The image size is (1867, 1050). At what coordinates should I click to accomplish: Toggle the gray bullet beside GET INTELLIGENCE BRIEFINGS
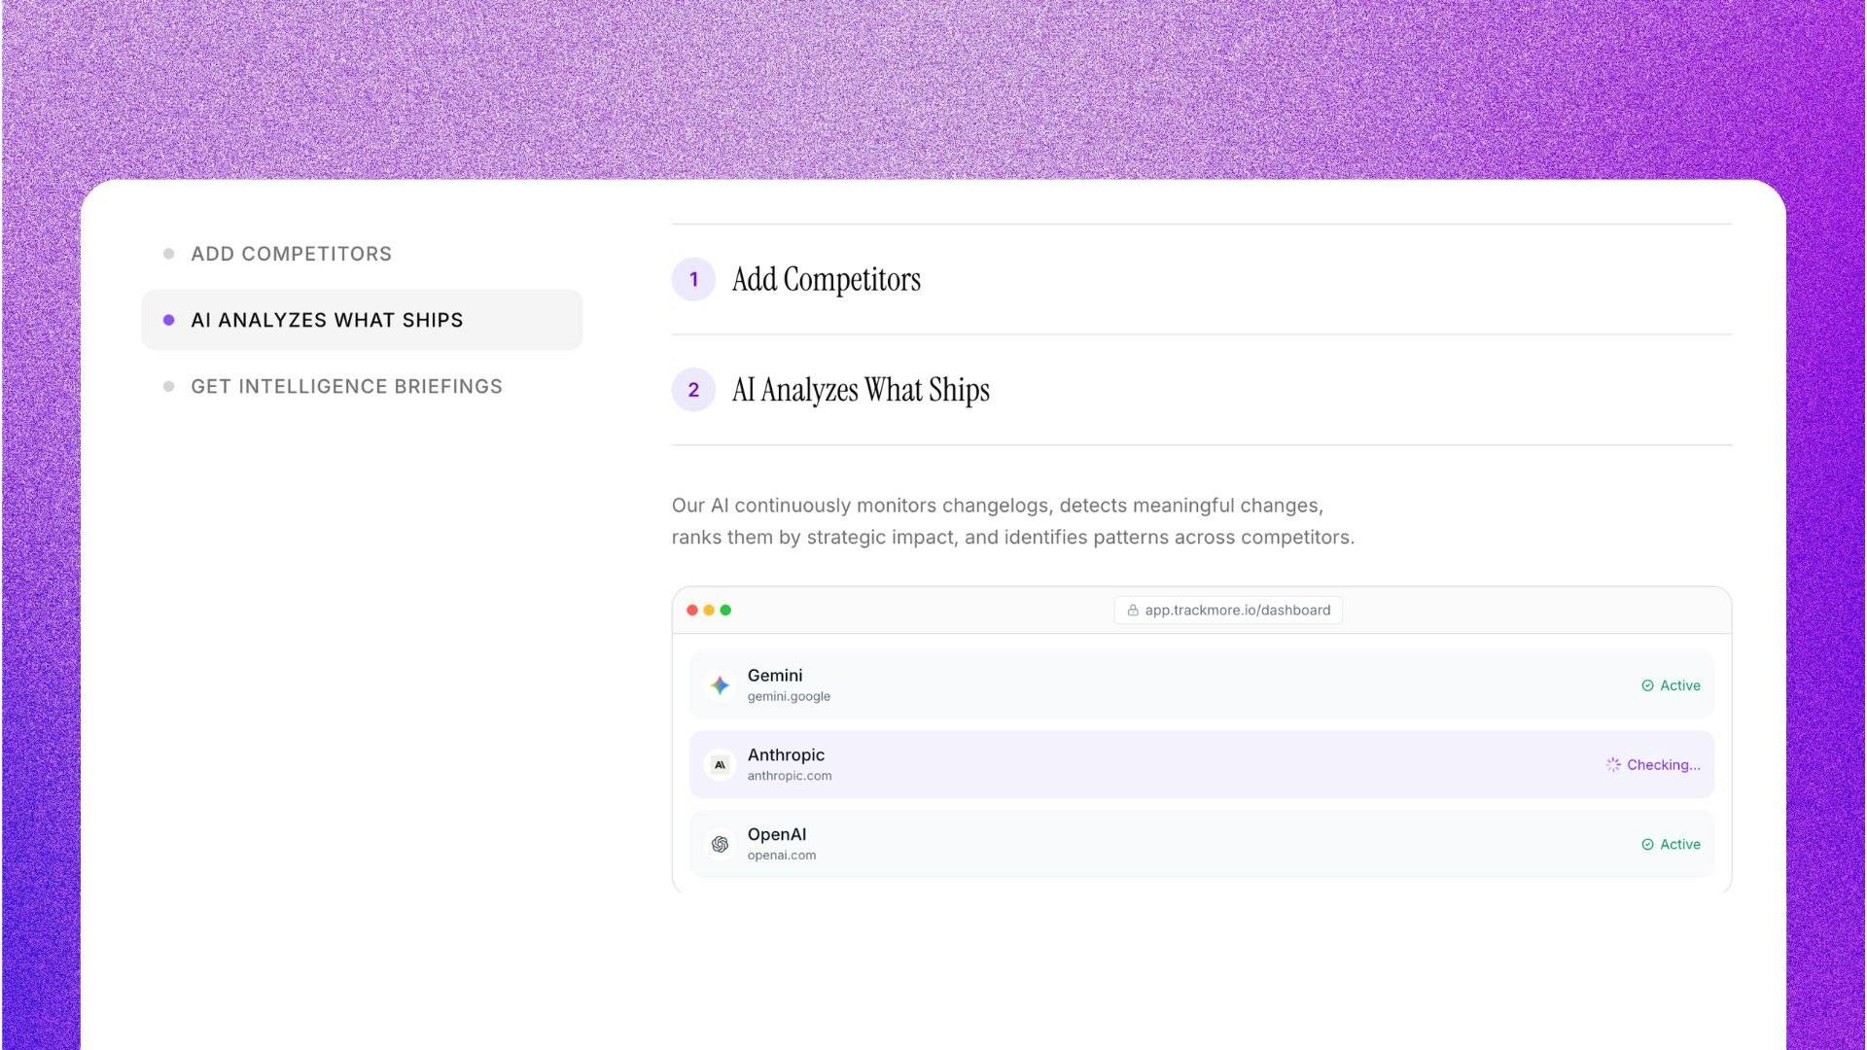click(169, 386)
